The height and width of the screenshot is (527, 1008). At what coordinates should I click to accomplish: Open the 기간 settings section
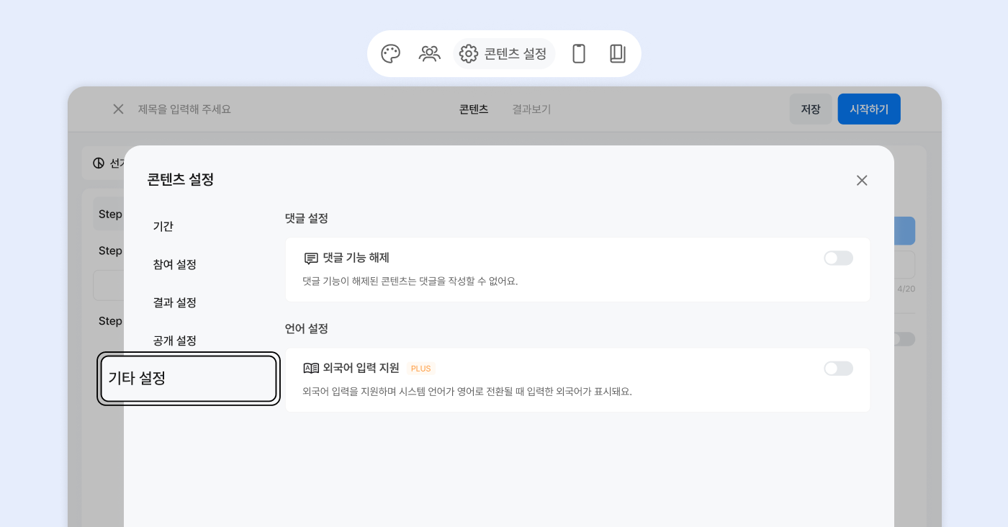(x=163, y=227)
